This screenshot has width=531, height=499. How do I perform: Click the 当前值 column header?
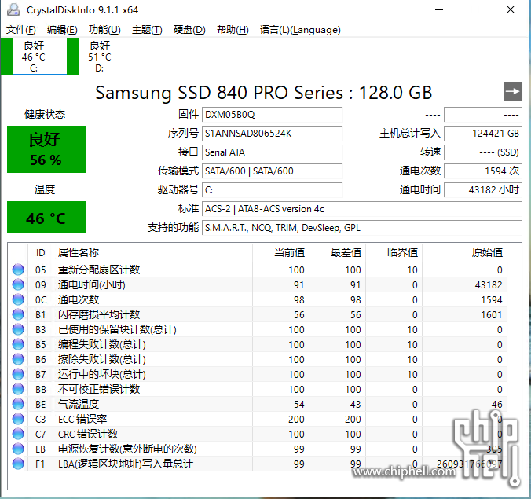click(x=280, y=252)
